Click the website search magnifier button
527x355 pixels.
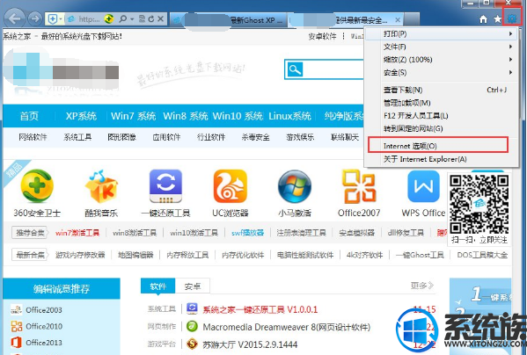(x=295, y=69)
